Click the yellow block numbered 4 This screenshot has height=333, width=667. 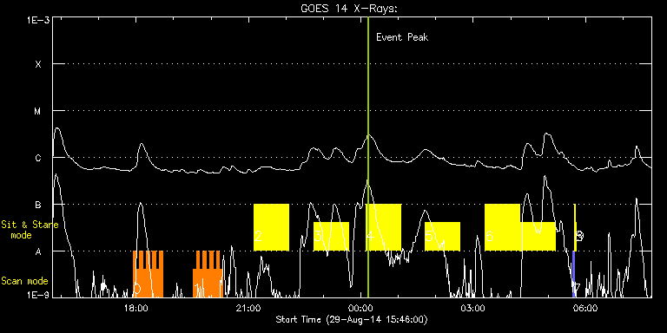point(383,227)
